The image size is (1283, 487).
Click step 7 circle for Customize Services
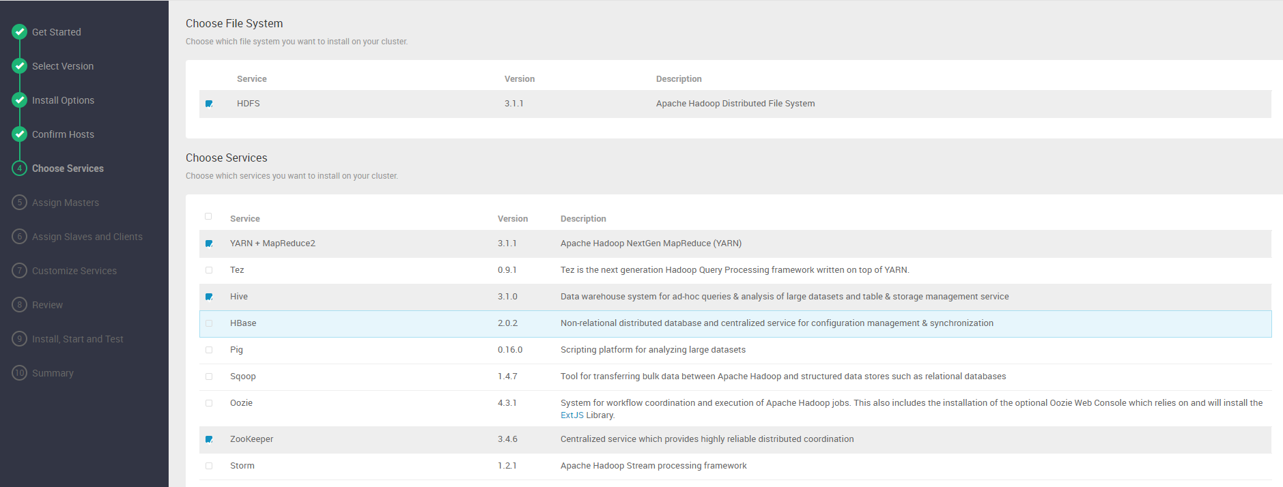(20, 270)
